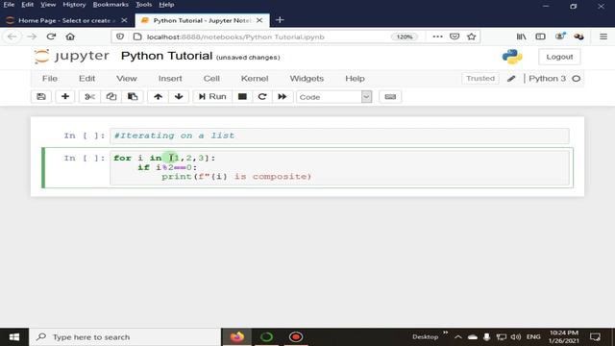
Task: Open the red recorder app in taskbar
Action: click(296, 337)
